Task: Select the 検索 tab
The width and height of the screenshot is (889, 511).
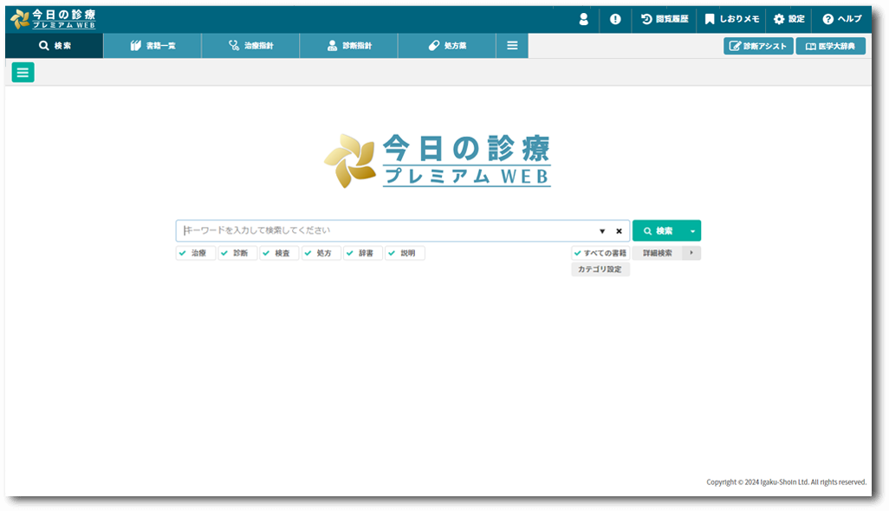Action: pyautogui.click(x=55, y=46)
